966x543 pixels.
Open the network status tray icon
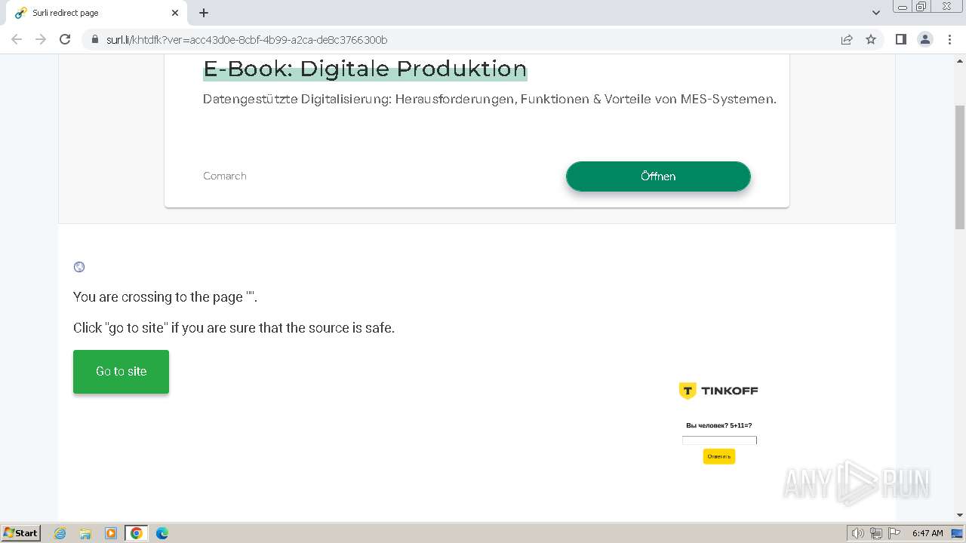876,533
